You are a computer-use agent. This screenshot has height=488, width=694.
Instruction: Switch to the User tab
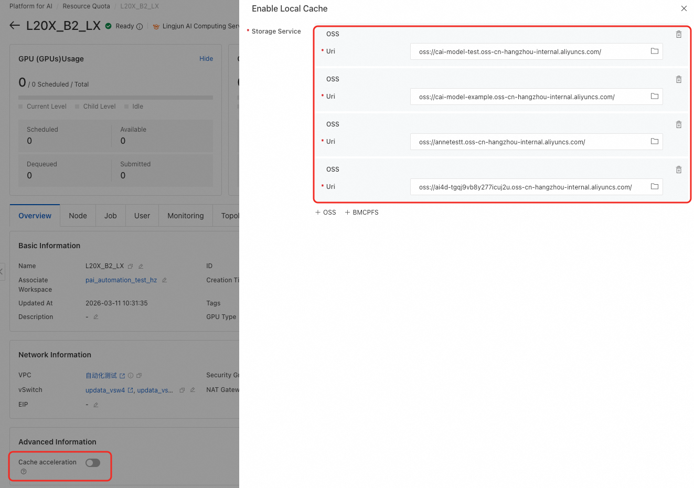[x=142, y=216]
